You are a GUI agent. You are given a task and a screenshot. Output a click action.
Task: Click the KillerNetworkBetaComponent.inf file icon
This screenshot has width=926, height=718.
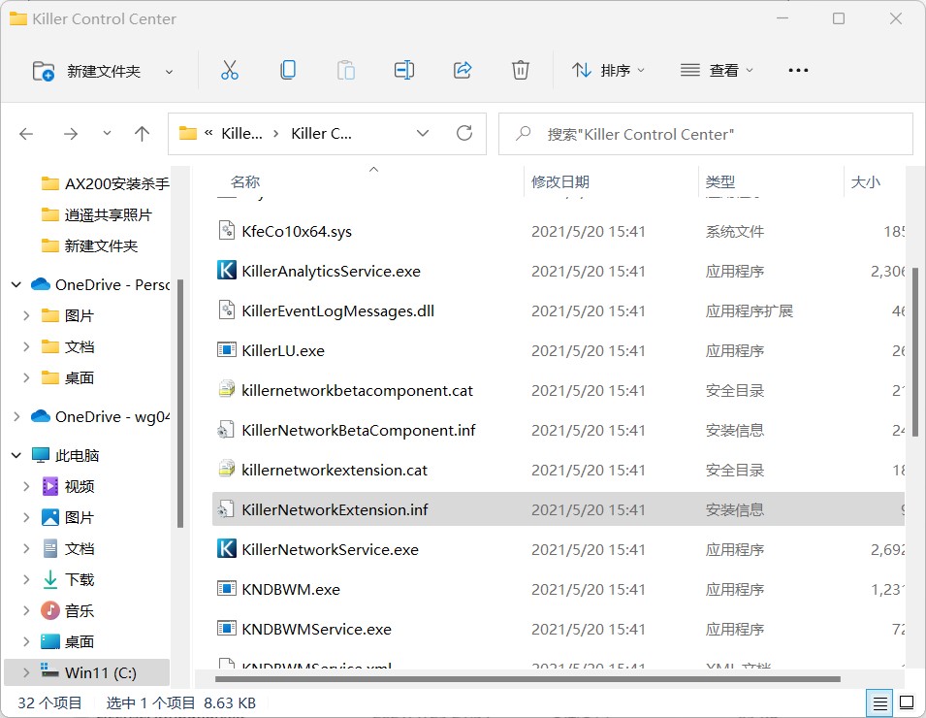pyautogui.click(x=226, y=430)
